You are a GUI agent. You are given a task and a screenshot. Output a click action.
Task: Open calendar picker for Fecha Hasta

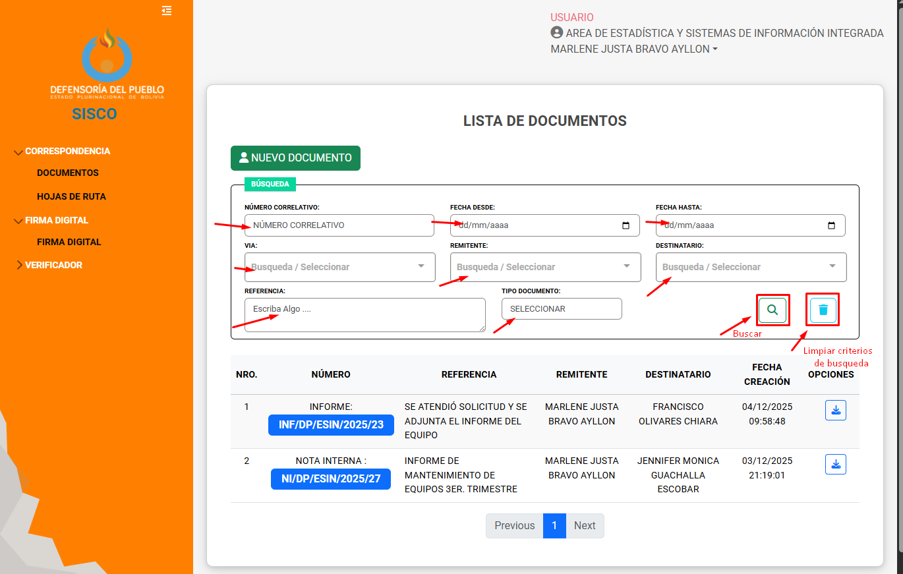point(831,225)
